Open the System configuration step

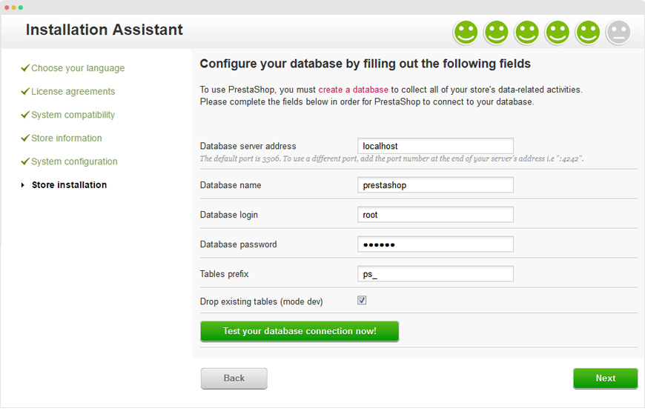pos(74,161)
